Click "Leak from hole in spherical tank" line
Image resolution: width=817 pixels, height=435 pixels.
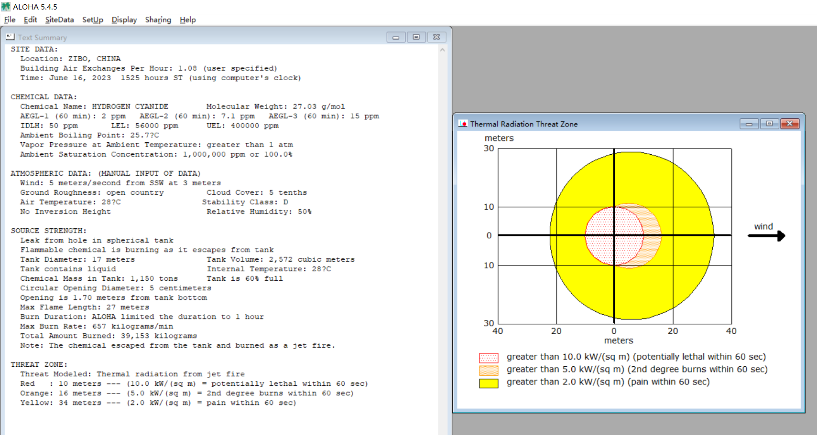(x=97, y=240)
